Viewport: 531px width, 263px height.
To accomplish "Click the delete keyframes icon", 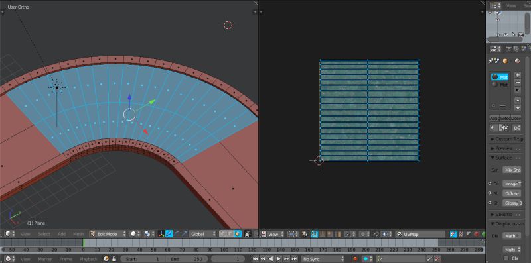I will click(438, 259).
